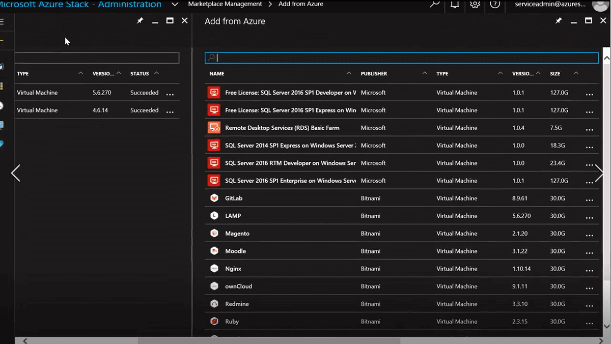The width and height of the screenshot is (611, 344).
Task: Go to previous slide with left arrow
Action: coord(15,173)
